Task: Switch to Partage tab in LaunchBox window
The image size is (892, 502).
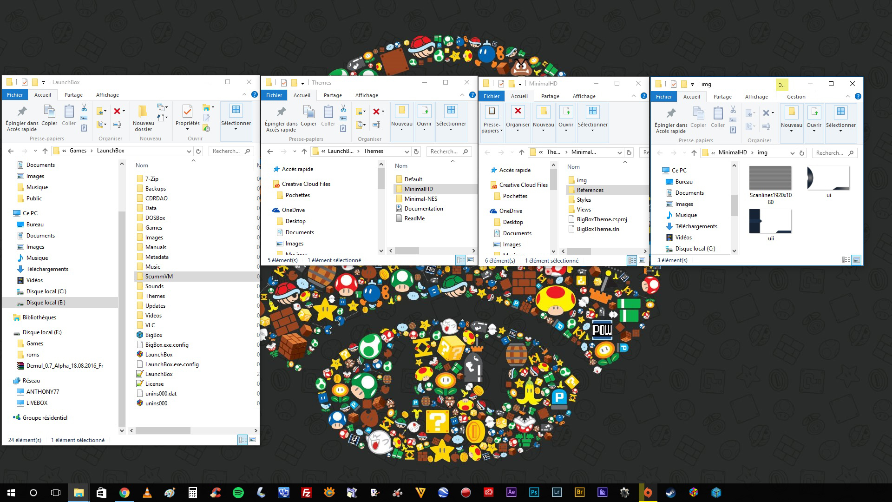Action: click(73, 94)
